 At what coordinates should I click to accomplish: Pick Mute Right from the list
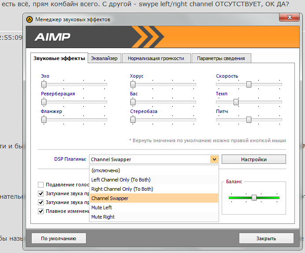pos(154,217)
